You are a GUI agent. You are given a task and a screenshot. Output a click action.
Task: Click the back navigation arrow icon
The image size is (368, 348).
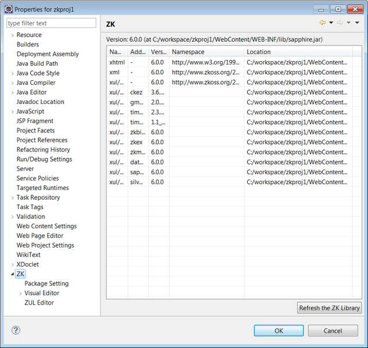[323, 23]
